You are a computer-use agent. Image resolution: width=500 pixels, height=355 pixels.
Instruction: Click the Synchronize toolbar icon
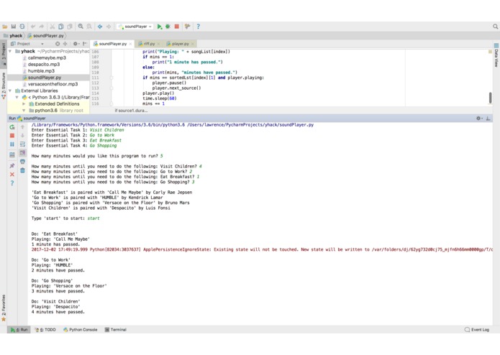click(x=22, y=27)
